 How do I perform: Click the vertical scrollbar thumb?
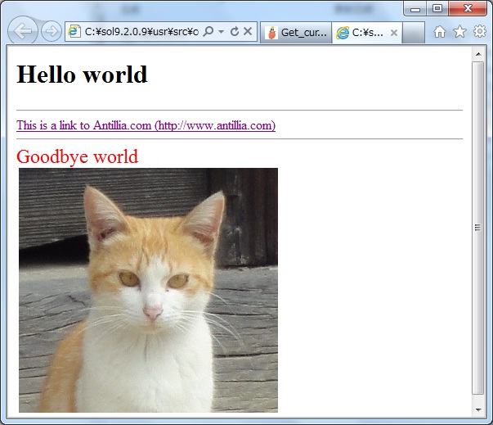478,228
